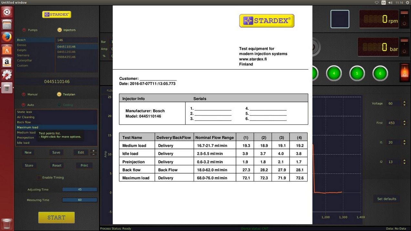Click the New test button
The height and width of the screenshot is (231, 411).
28,153
